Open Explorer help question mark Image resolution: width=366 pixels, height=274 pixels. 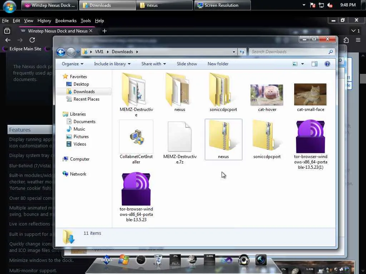pyautogui.click(x=327, y=64)
